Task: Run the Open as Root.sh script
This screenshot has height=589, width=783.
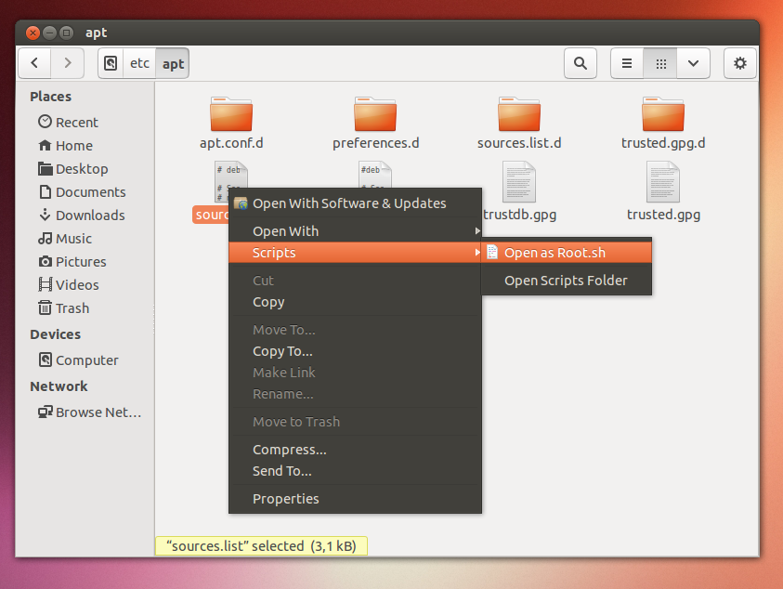Action: point(556,252)
